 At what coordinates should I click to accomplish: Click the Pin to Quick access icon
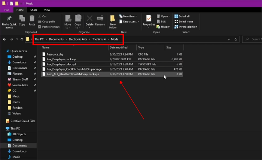click(x=8, y=19)
